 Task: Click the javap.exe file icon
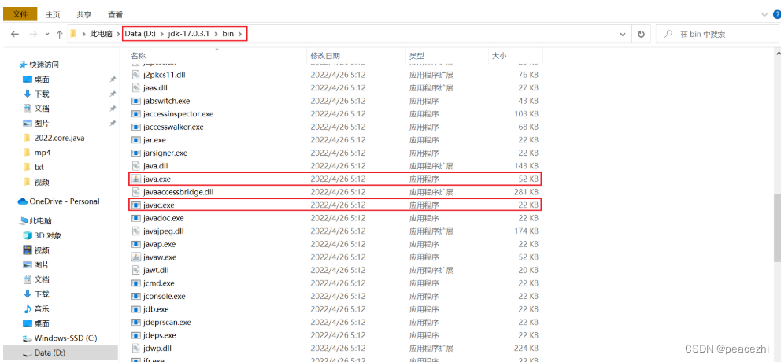pos(136,244)
